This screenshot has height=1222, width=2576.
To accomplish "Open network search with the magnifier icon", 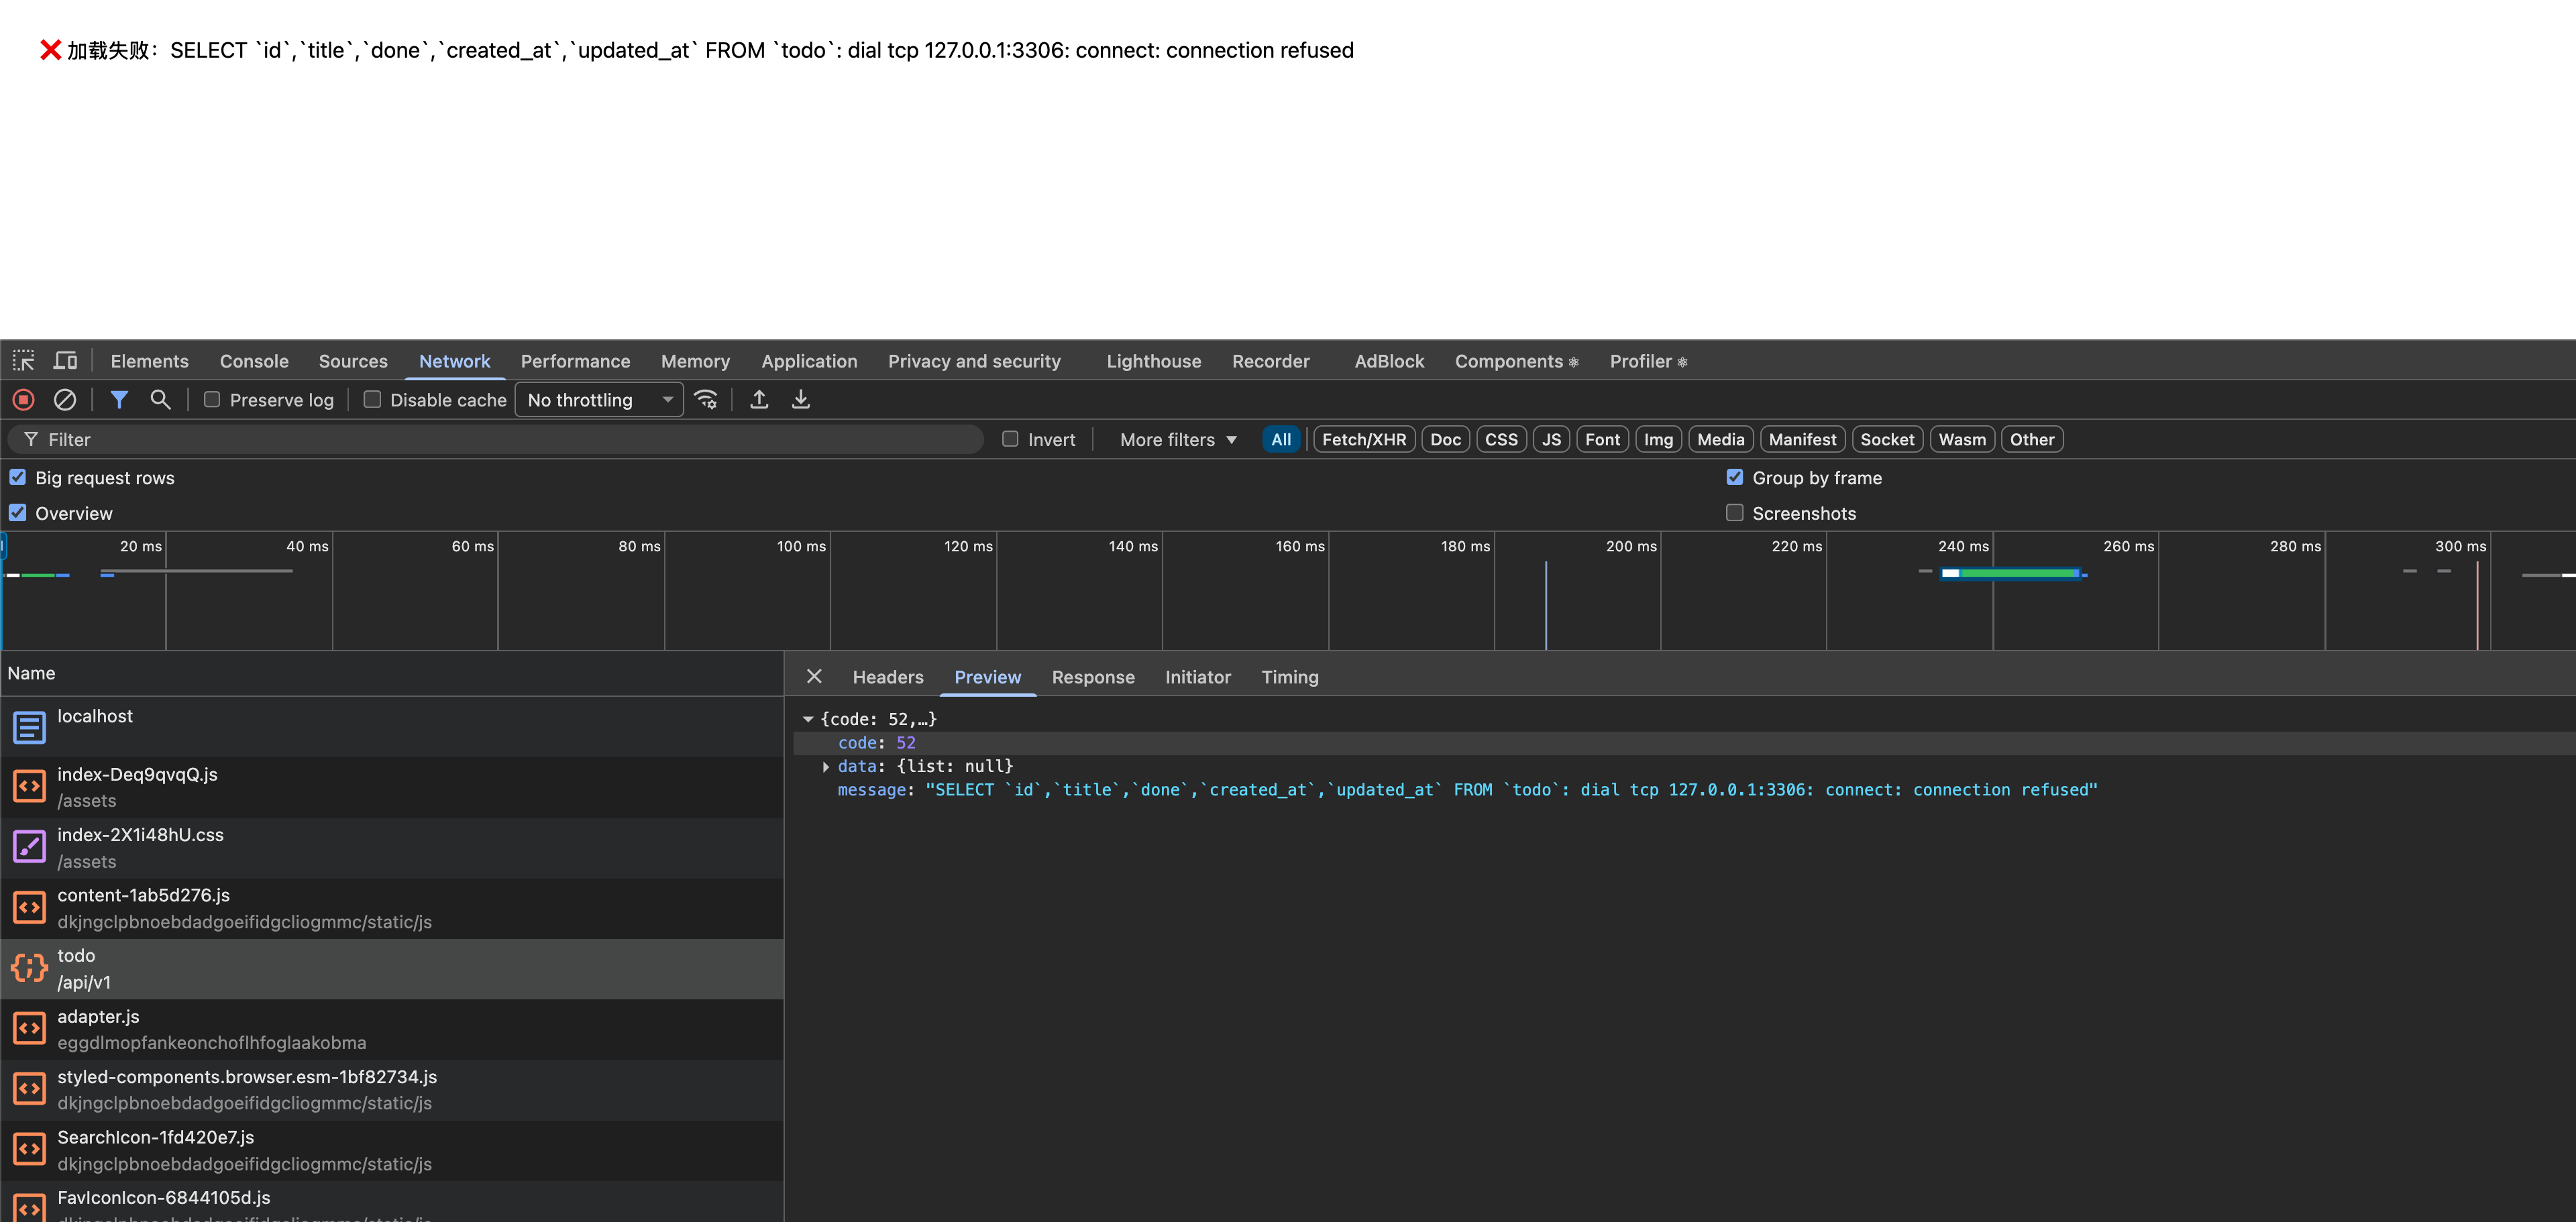I will click(160, 400).
